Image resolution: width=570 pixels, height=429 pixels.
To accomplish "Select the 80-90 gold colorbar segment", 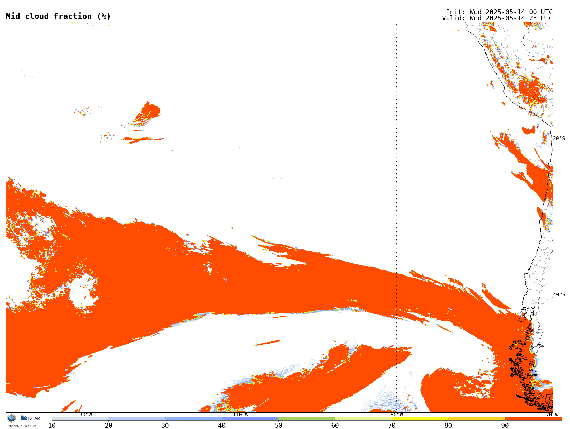I will tap(476, 419).
